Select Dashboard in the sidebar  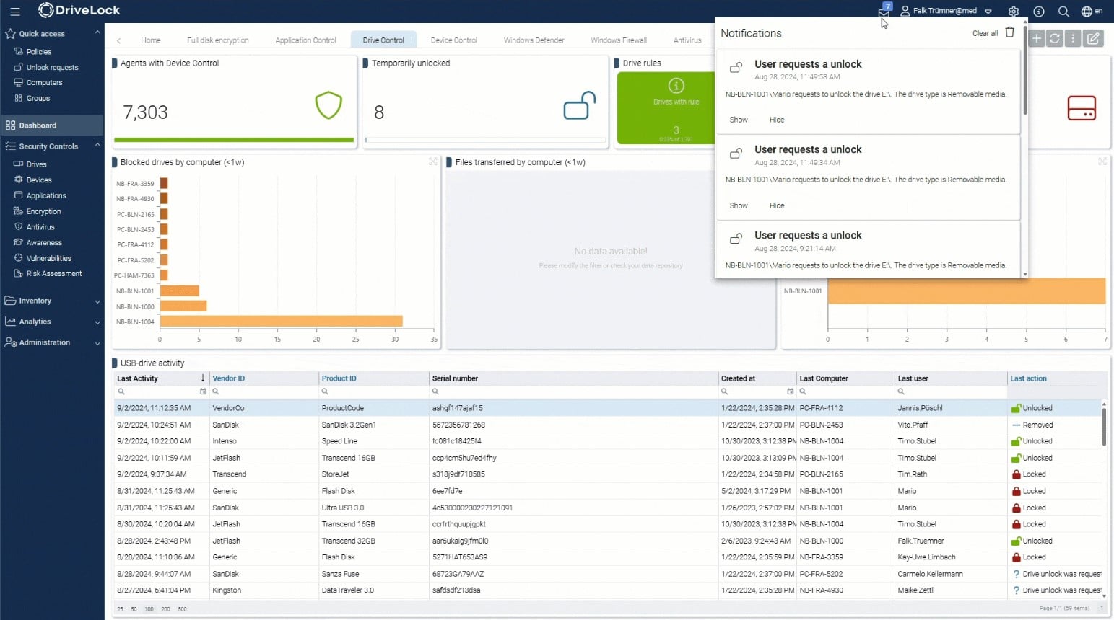coord(52,125)
